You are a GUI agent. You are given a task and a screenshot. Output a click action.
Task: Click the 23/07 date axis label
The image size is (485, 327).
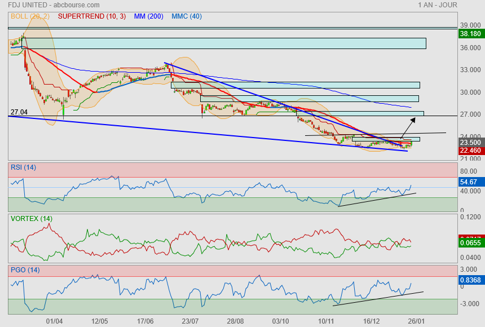(x=190, y=321)
